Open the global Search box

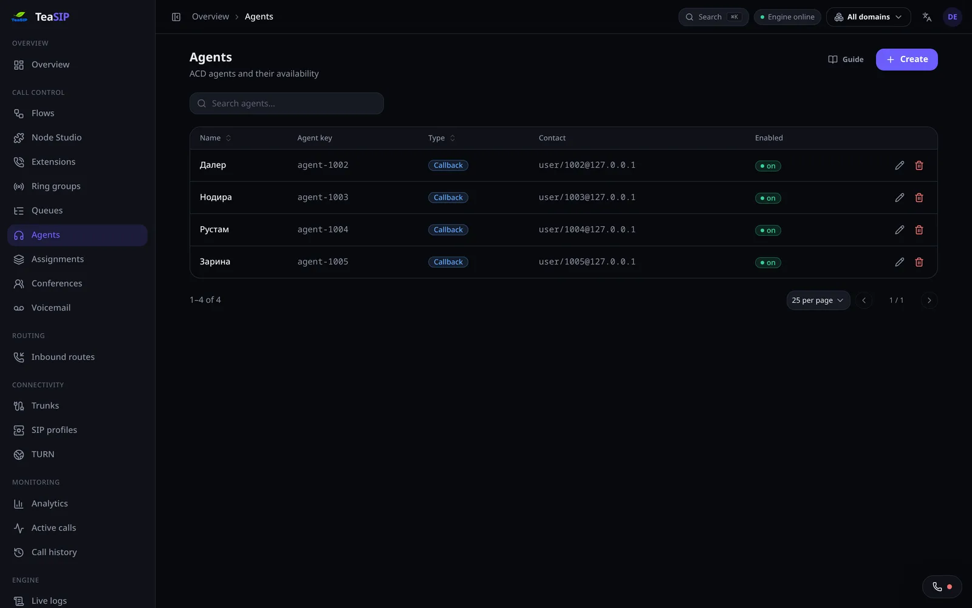713,17
